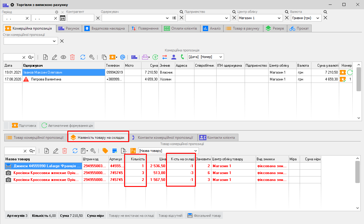Screen dimensions: 364x224
Task: Click the wrench icon in the goods toolbar
Action: tap(93, 151)
